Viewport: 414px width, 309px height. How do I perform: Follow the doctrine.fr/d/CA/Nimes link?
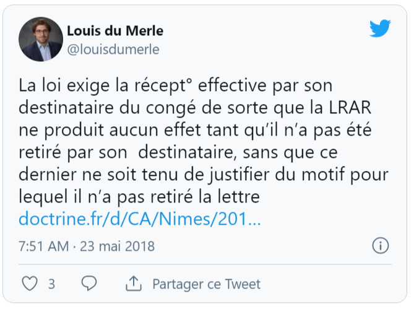(x=140, y=219)
